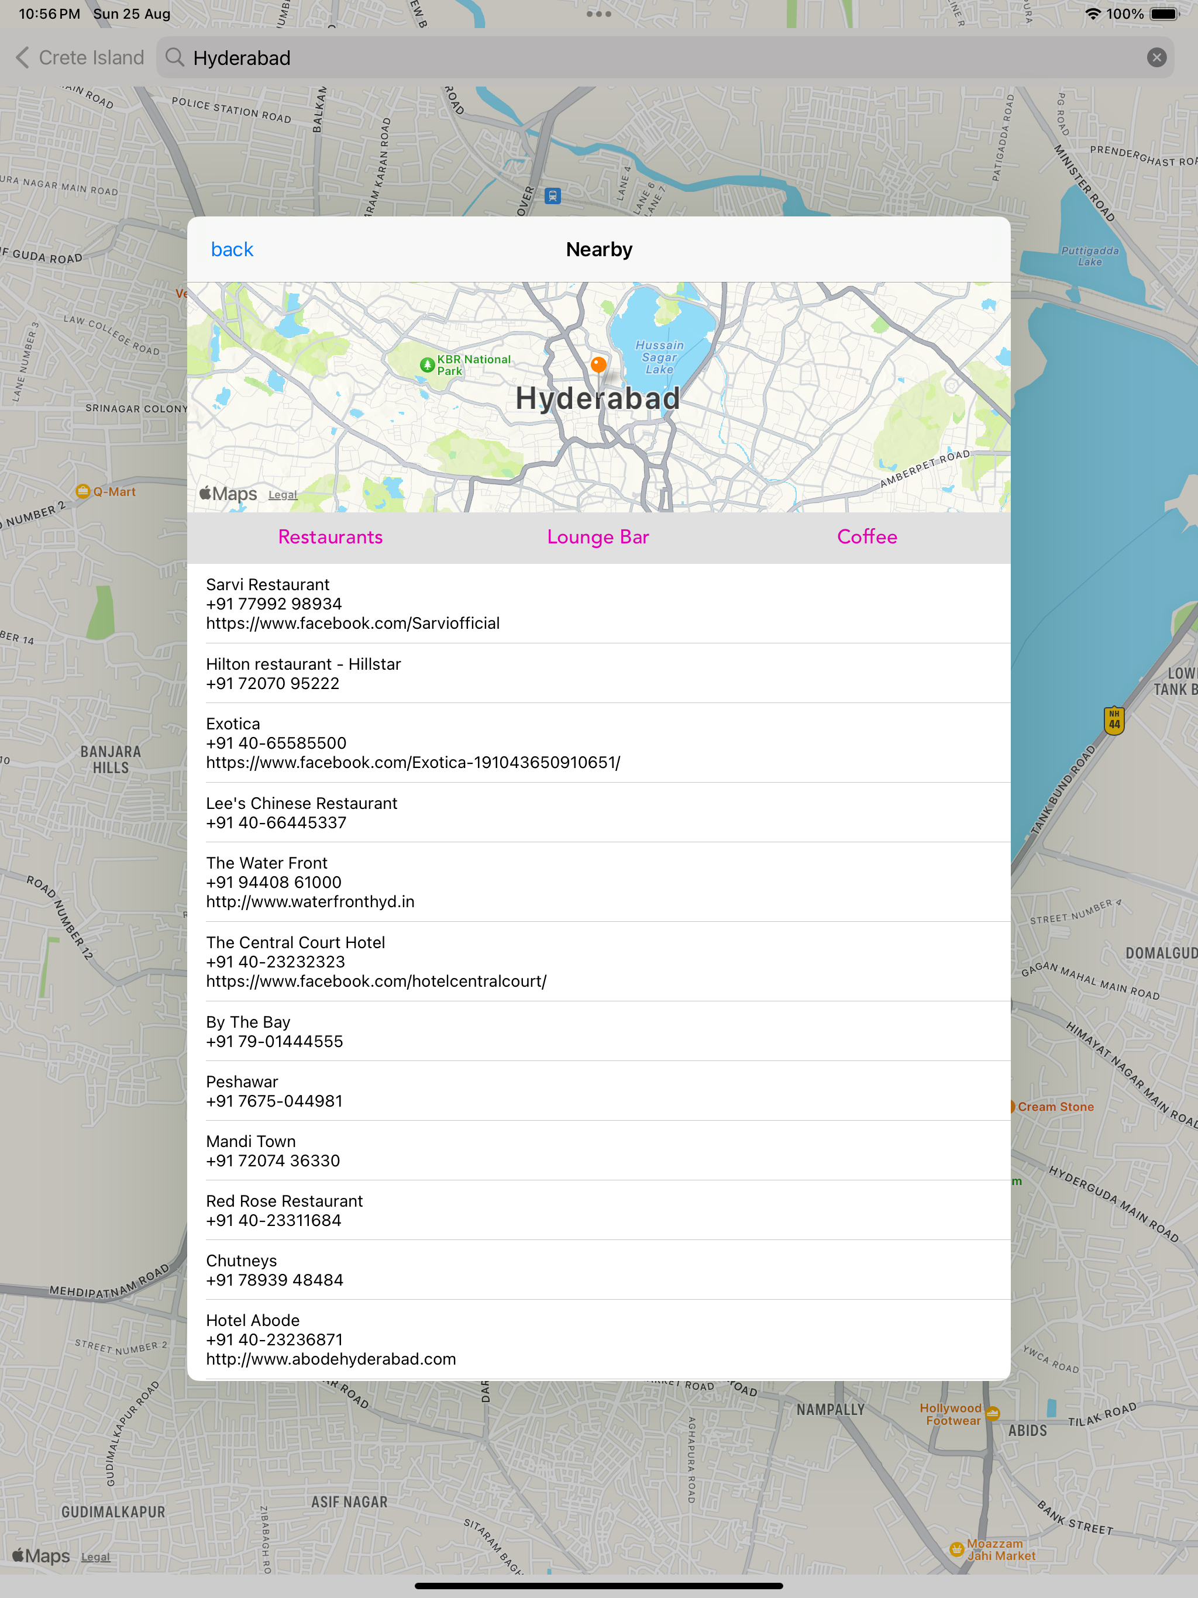This screenshot has width=1198, height=1598.
Task: Select The Central Court Hotel entry
Action: click(598, 962)
